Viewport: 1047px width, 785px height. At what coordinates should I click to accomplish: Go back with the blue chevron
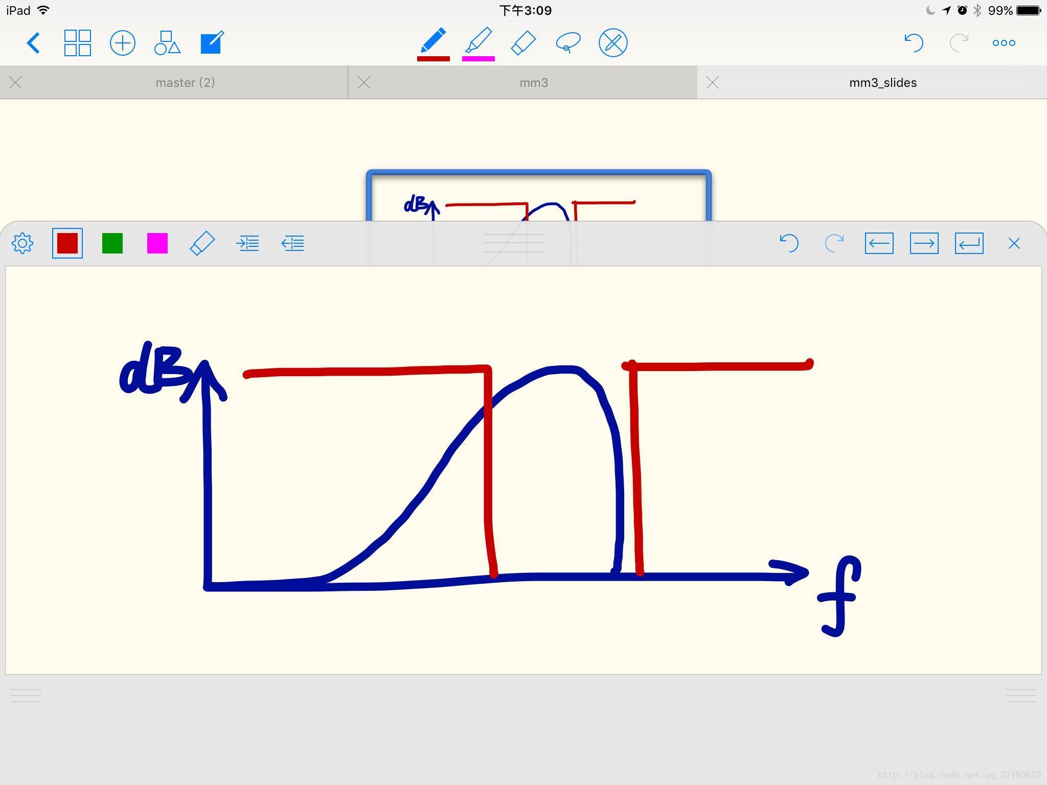(33, 43)
